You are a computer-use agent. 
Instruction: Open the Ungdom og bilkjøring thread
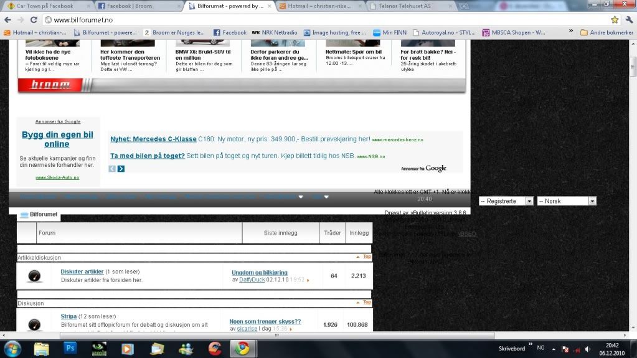(x=260, y=273)
